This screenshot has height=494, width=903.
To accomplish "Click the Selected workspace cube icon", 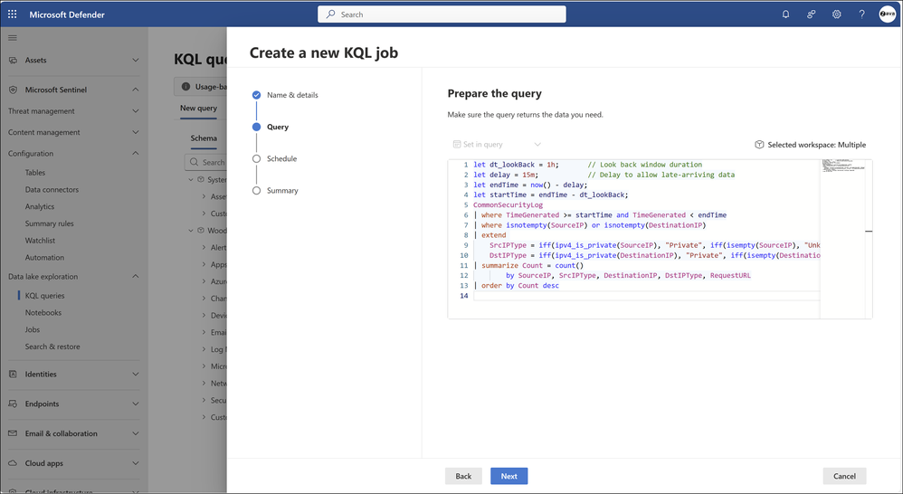I will [x=759, y=145].
